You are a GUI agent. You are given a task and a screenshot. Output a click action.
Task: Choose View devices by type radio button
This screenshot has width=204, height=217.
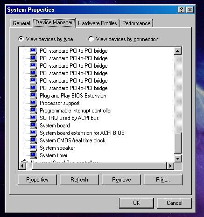coord(21,39)
